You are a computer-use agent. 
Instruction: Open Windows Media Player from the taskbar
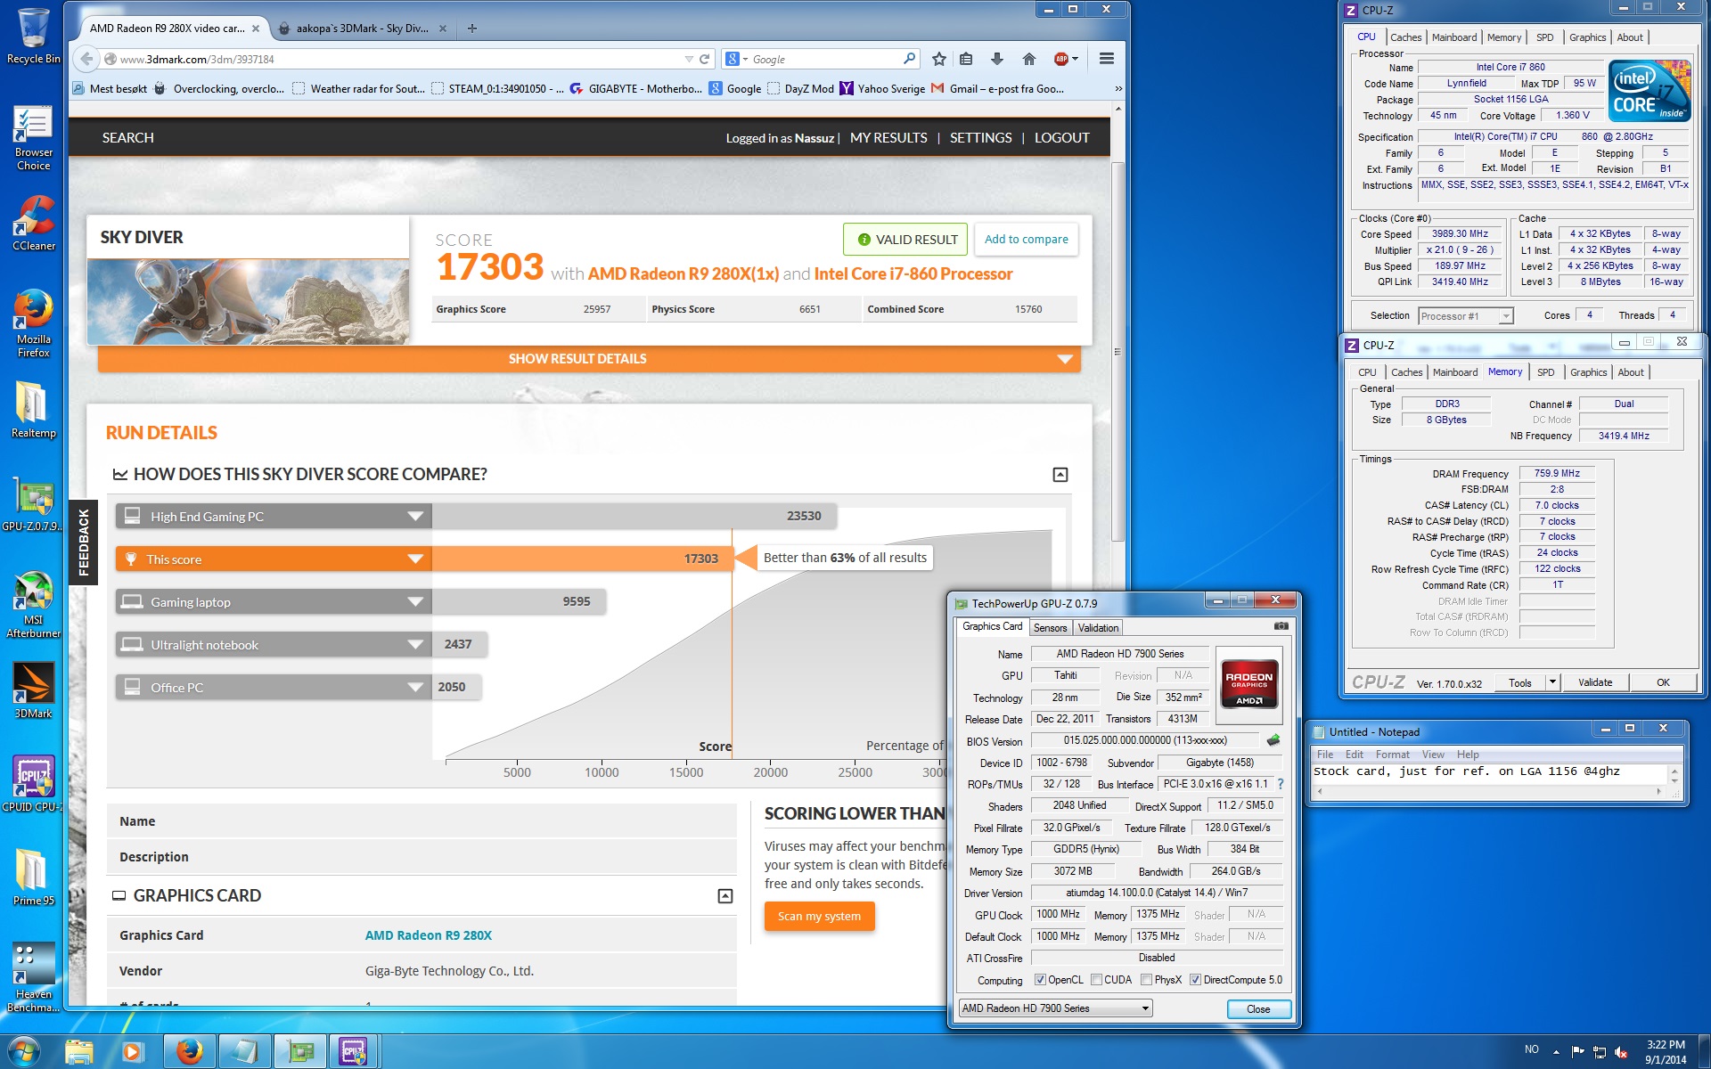tap(133, 1052)
